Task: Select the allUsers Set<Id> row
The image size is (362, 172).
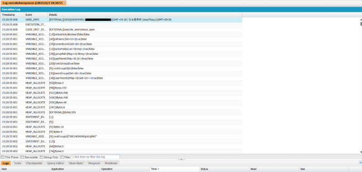Action: [x=121, y=39]
